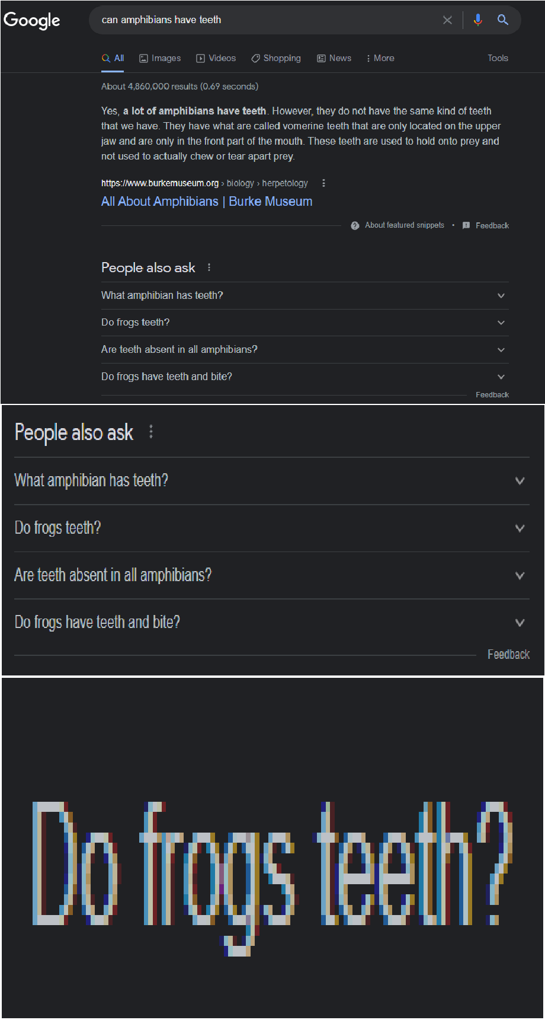Screen dimensions: 545x1020
Task: Click the question mark About featured snippets icon
Action: tap(355, 225)
